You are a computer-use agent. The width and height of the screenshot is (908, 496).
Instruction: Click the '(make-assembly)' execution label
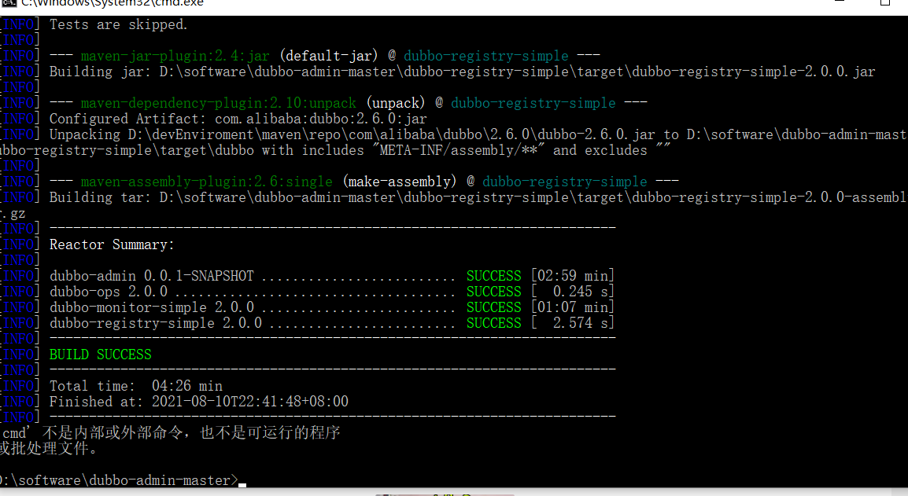tap(400, 182)
